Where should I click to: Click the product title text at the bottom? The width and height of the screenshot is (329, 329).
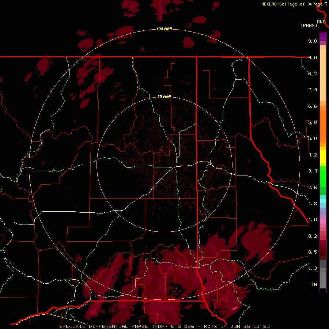click(x=164, y=326)
